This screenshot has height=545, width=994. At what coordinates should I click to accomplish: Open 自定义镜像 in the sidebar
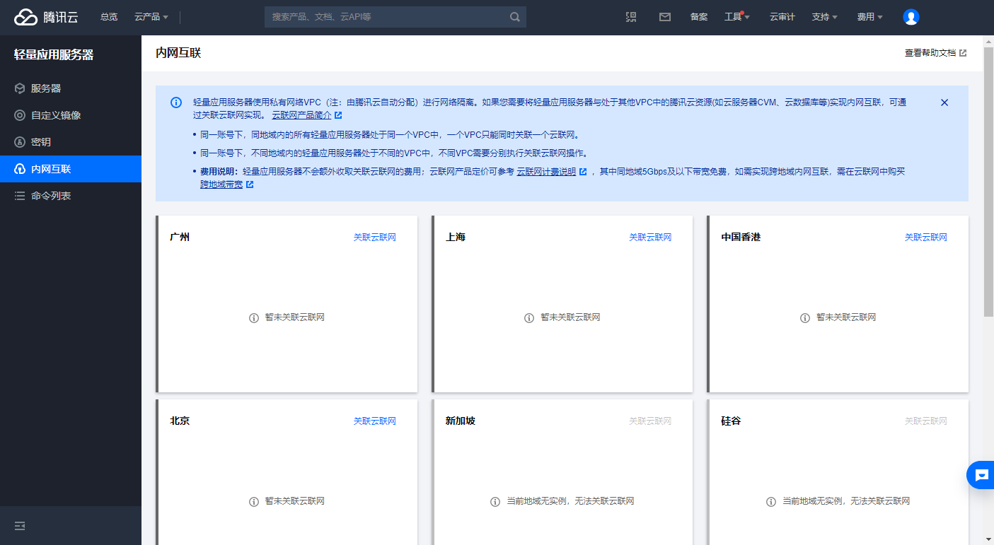(56, 115)
